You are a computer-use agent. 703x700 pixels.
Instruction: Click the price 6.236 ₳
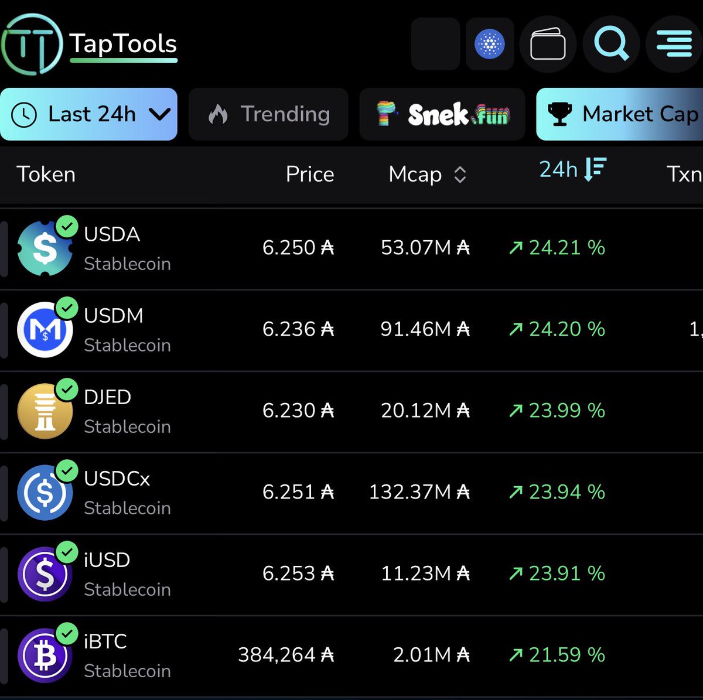tap(298, 329)
